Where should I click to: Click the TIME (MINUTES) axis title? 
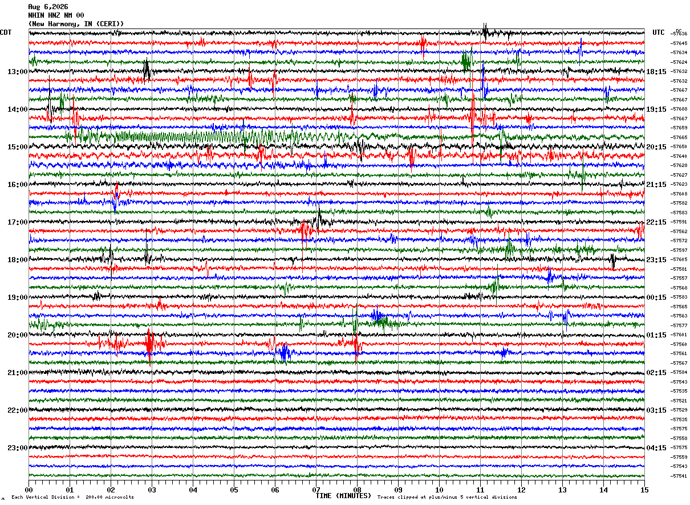[x=343, y=496]
